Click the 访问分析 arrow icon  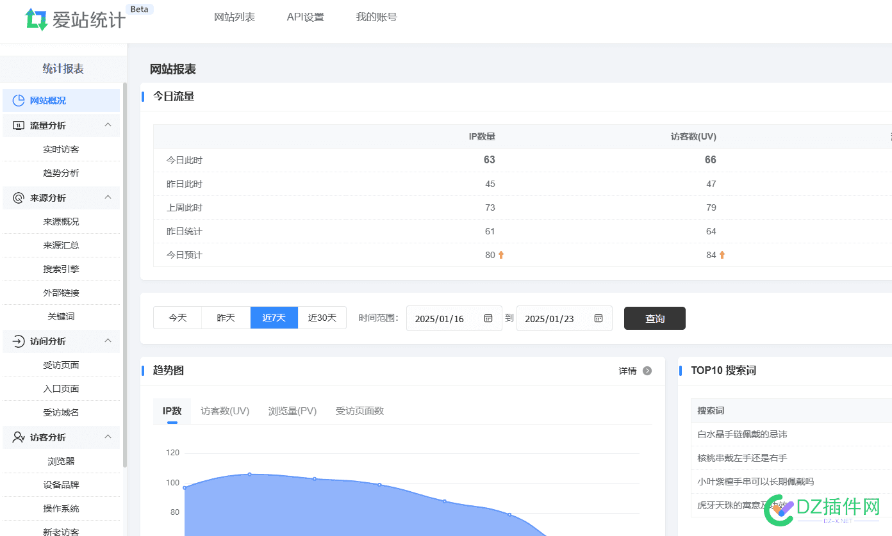pos(19,341)
